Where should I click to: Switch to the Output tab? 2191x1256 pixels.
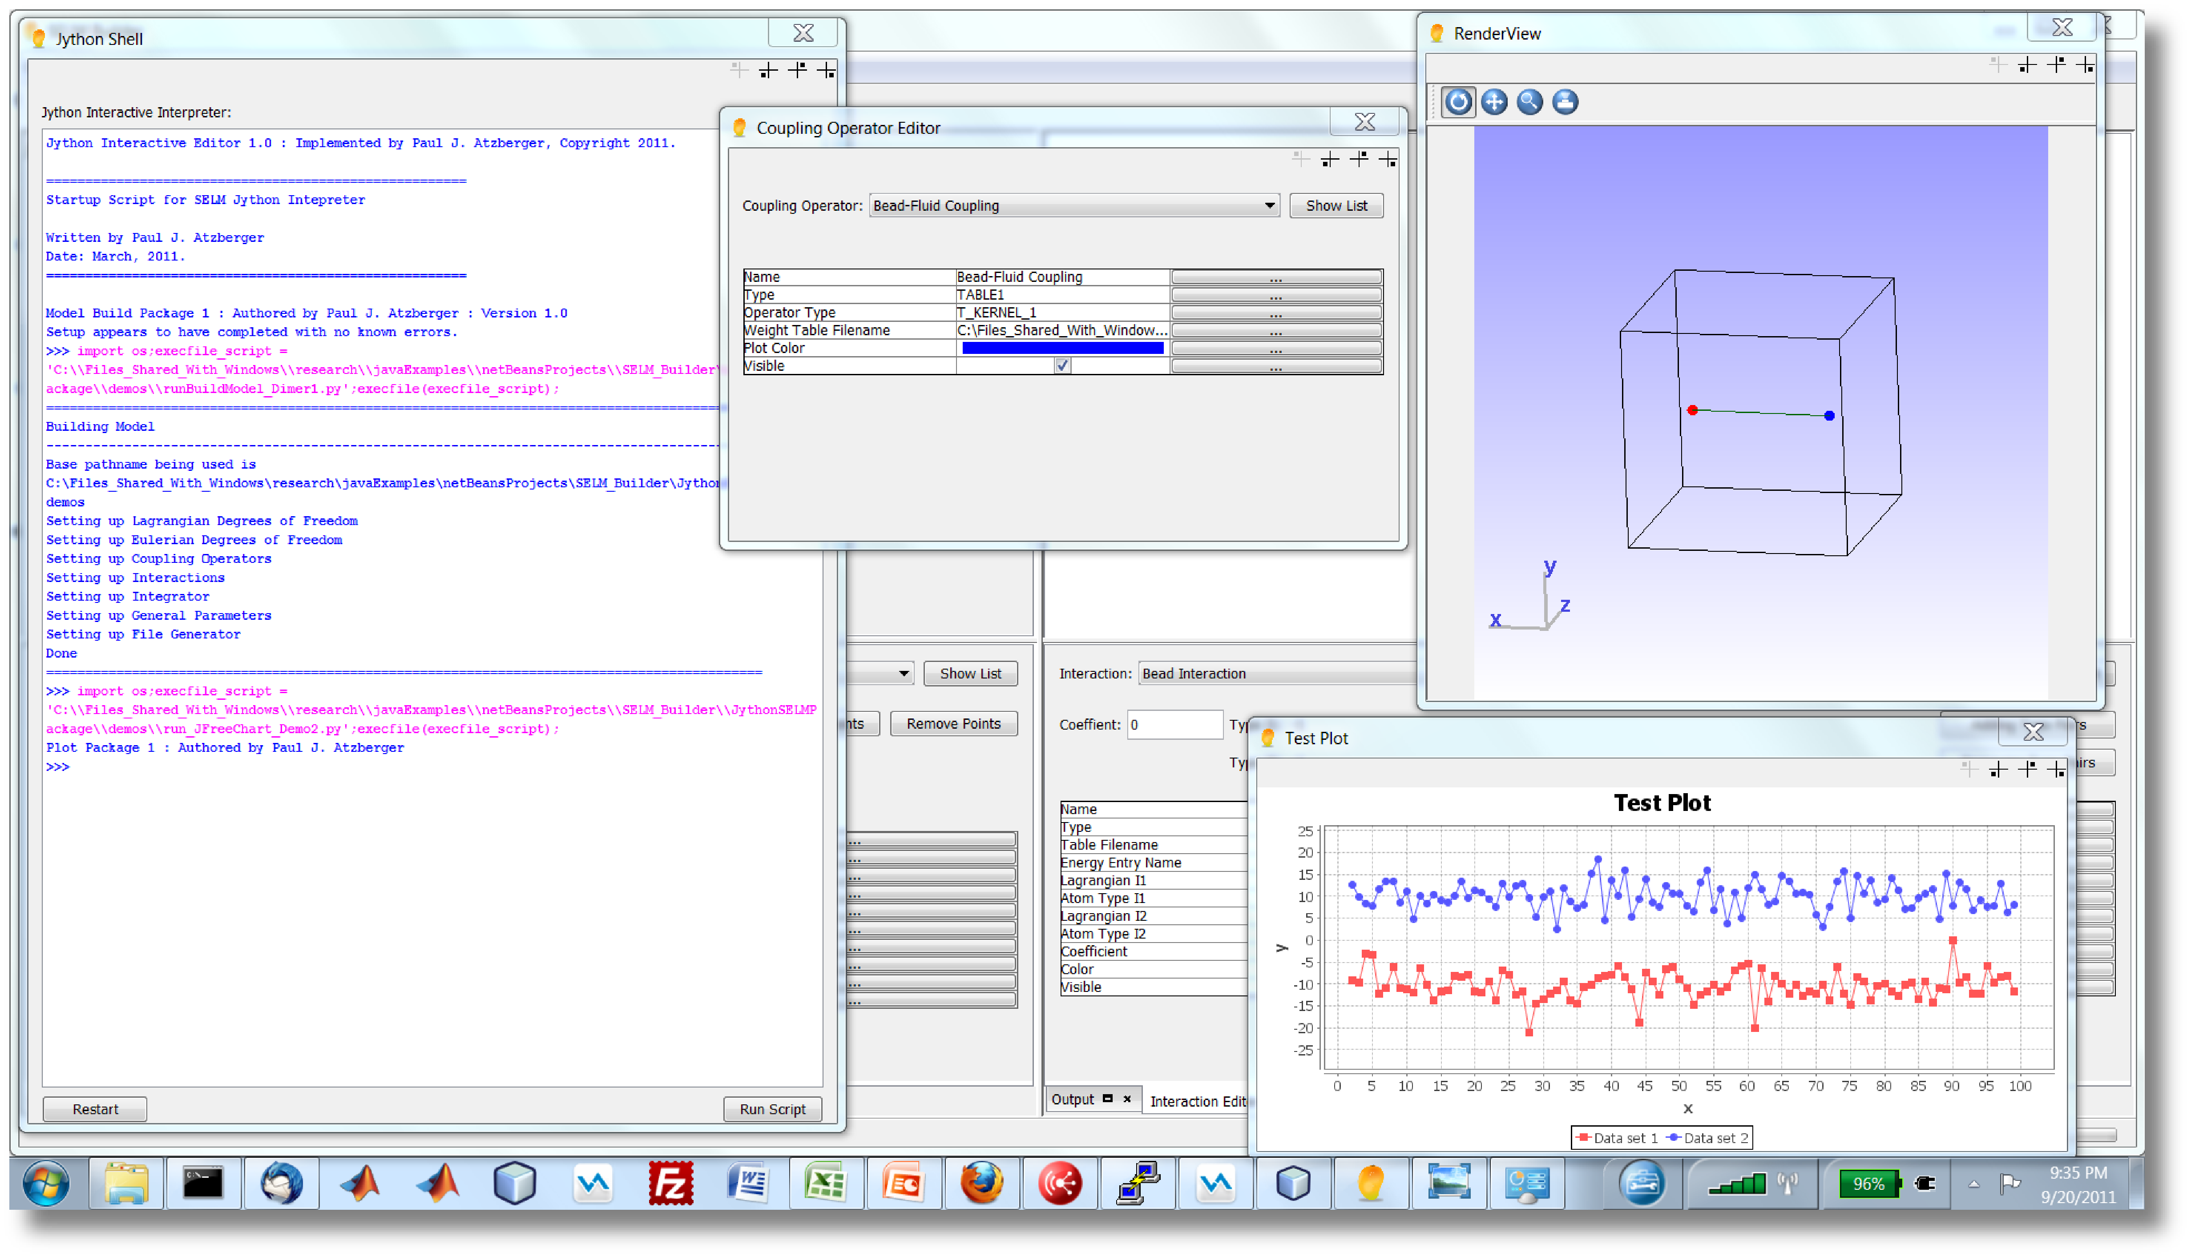click(x=1073, y=1100)
